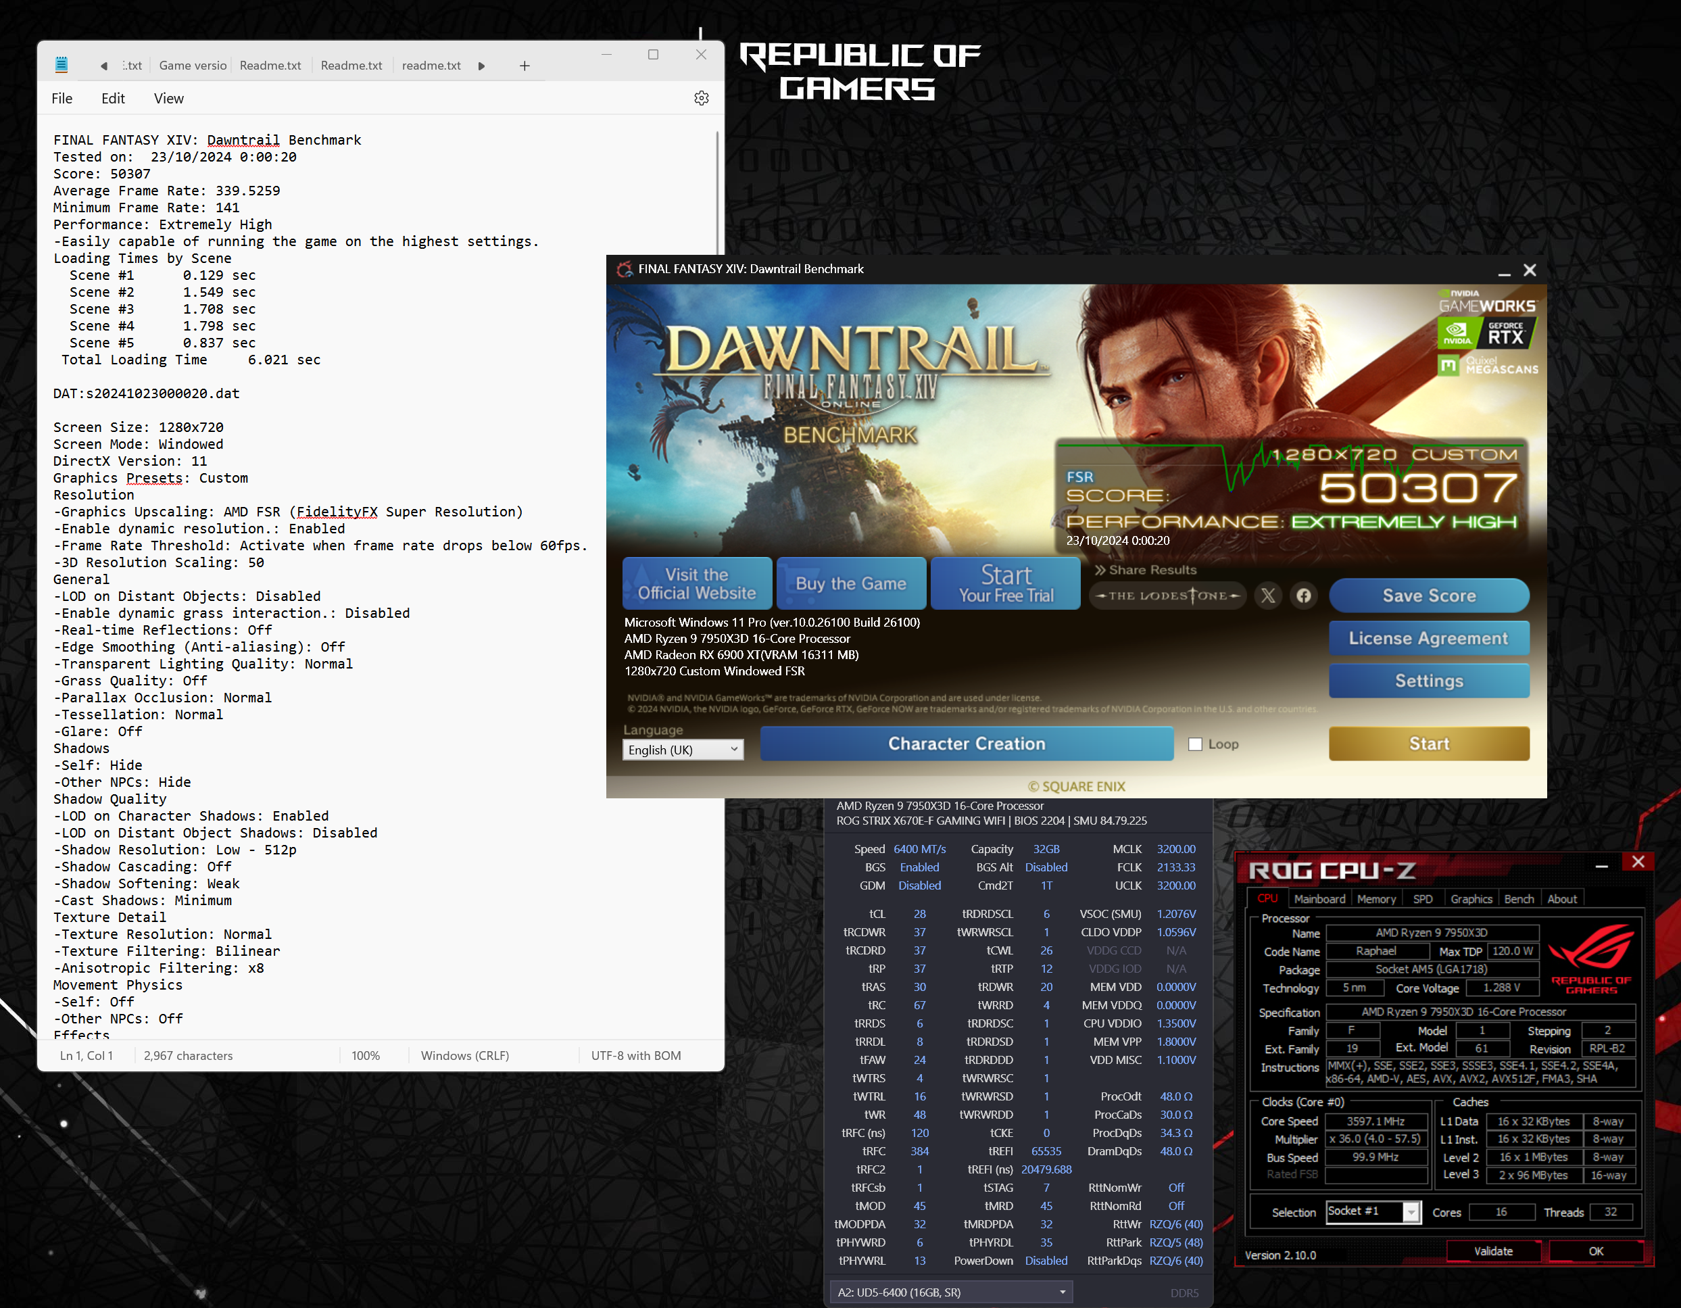Click Windows (CRLF) line ending indicator
The width and height of the screenshot is (1681, 1308).
click(464, 1055)
